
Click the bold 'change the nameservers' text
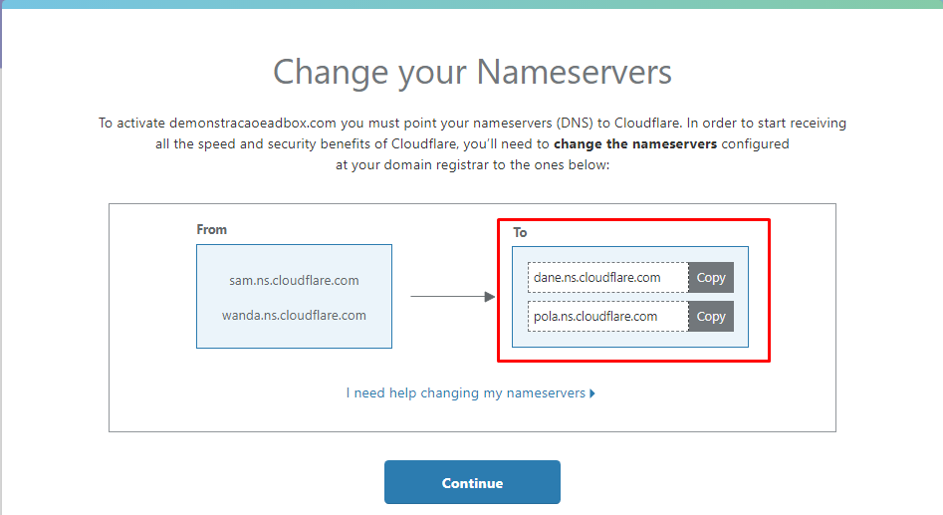click(x=635, y=144)
